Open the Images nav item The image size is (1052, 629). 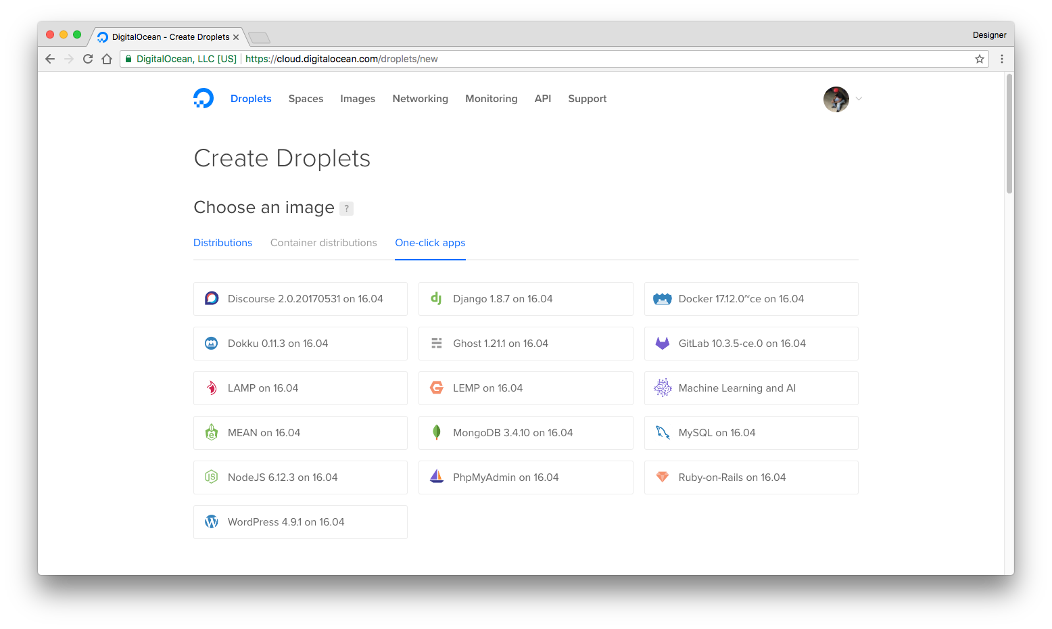pos(358,99)
